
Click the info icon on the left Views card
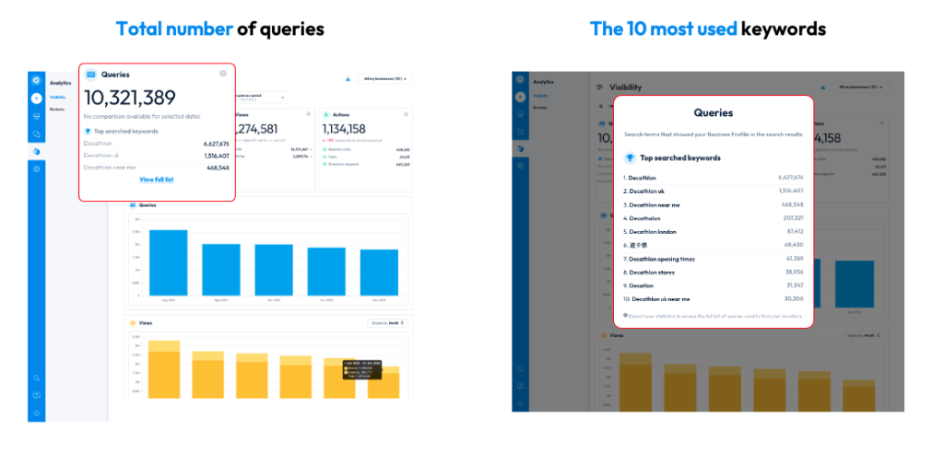(x=308, y=113)
